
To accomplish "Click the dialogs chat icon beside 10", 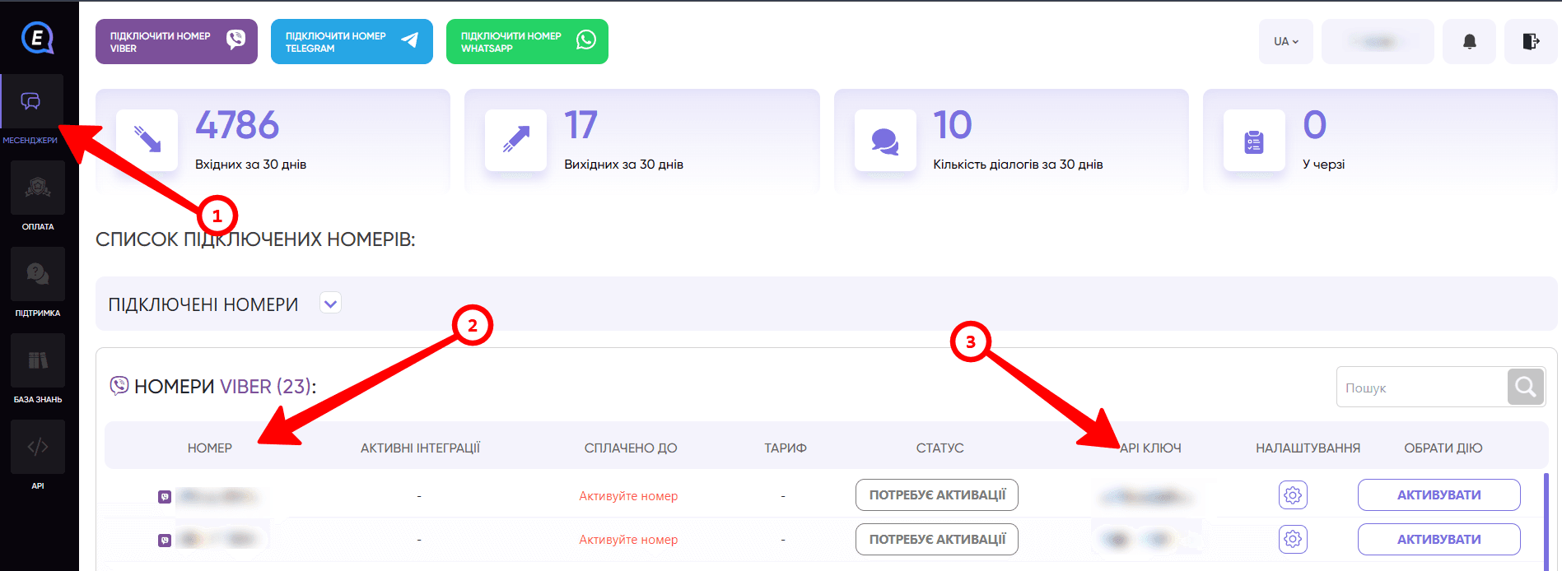I will (885, 140).
